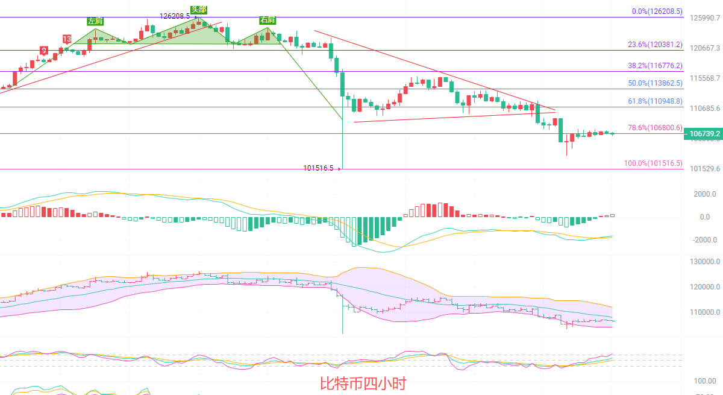Image resolution: width=723 pixels, height=395 pixels.
Task: Select the 头部 head pattern label
Action: coord(198,10)
